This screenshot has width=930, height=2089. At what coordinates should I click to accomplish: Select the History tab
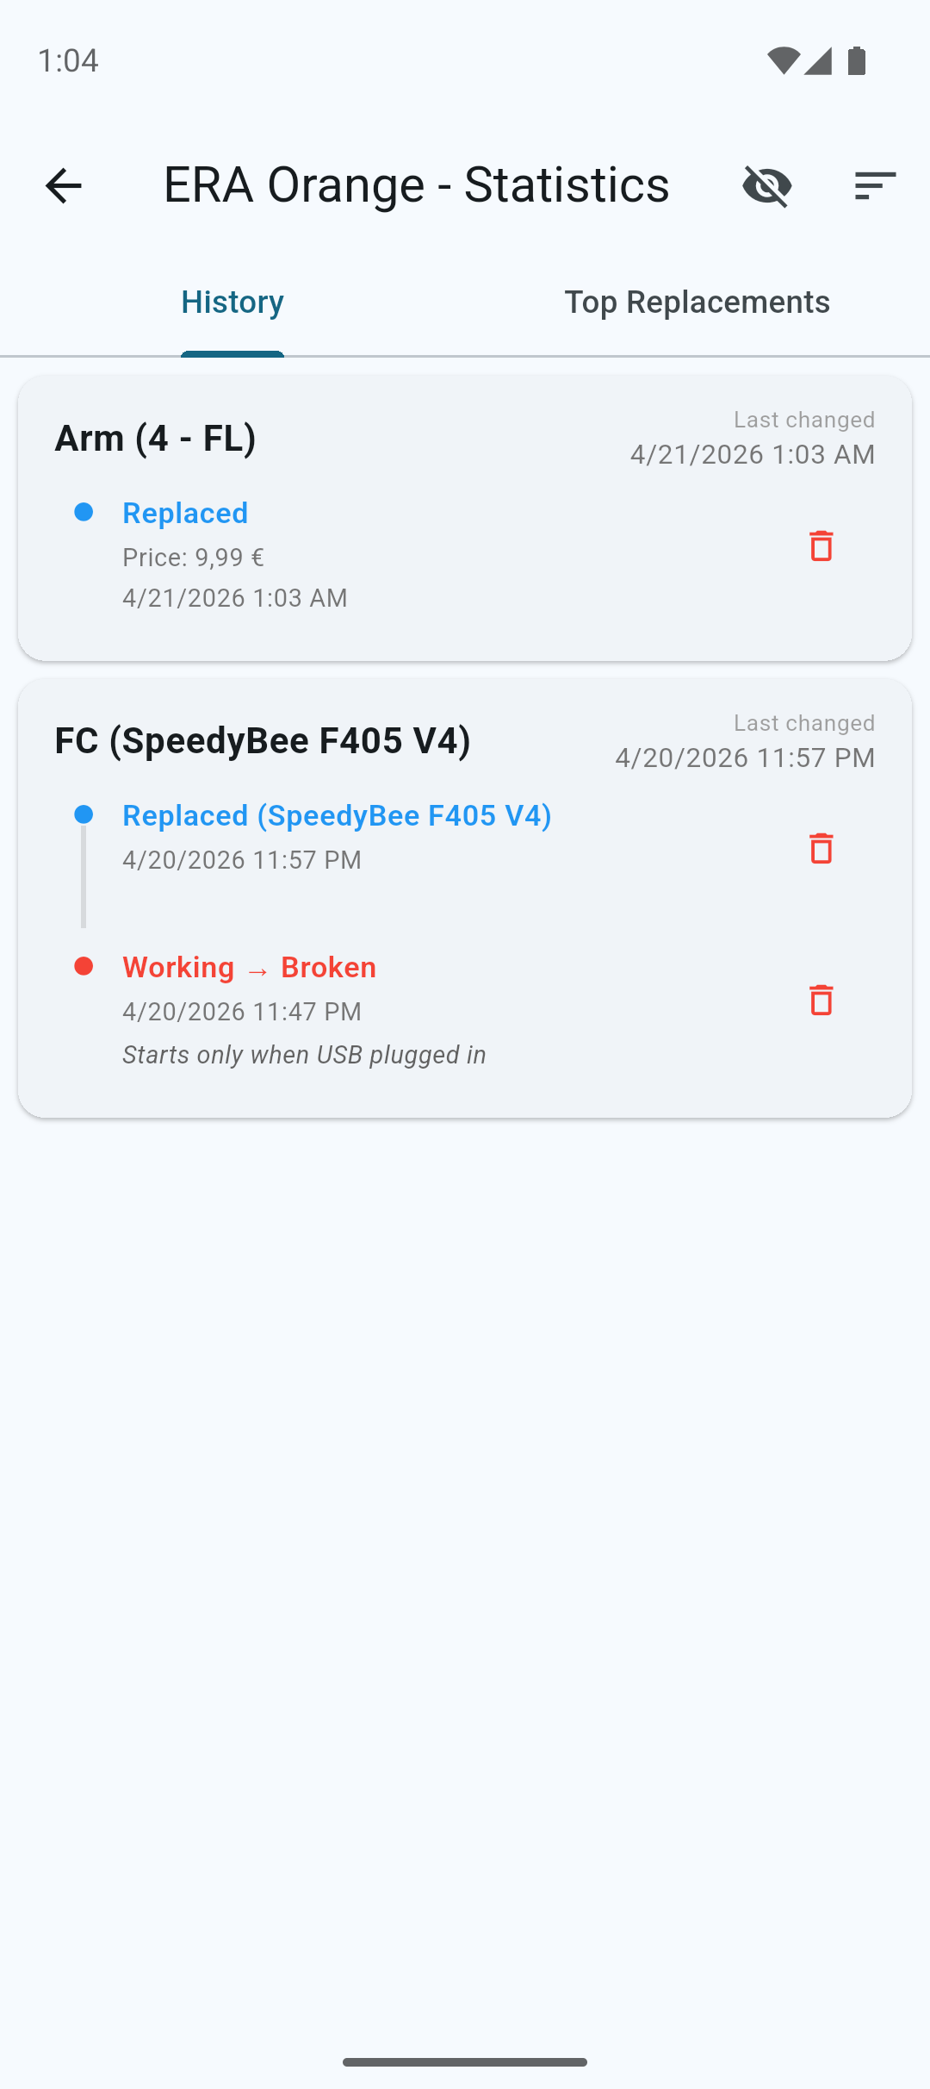coord(232,302)
